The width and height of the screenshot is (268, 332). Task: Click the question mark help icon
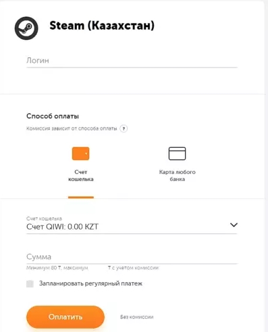(124, 129)
